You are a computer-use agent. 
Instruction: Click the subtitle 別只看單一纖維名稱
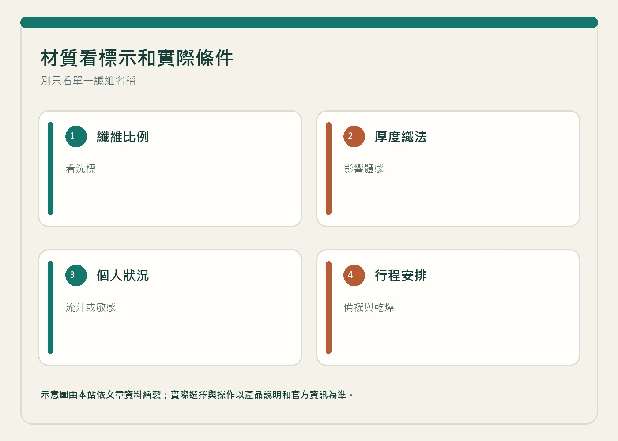click(x=88, y=81)
